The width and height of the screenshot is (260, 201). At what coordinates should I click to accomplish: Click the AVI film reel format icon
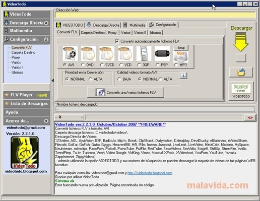[x=70, y=53]
